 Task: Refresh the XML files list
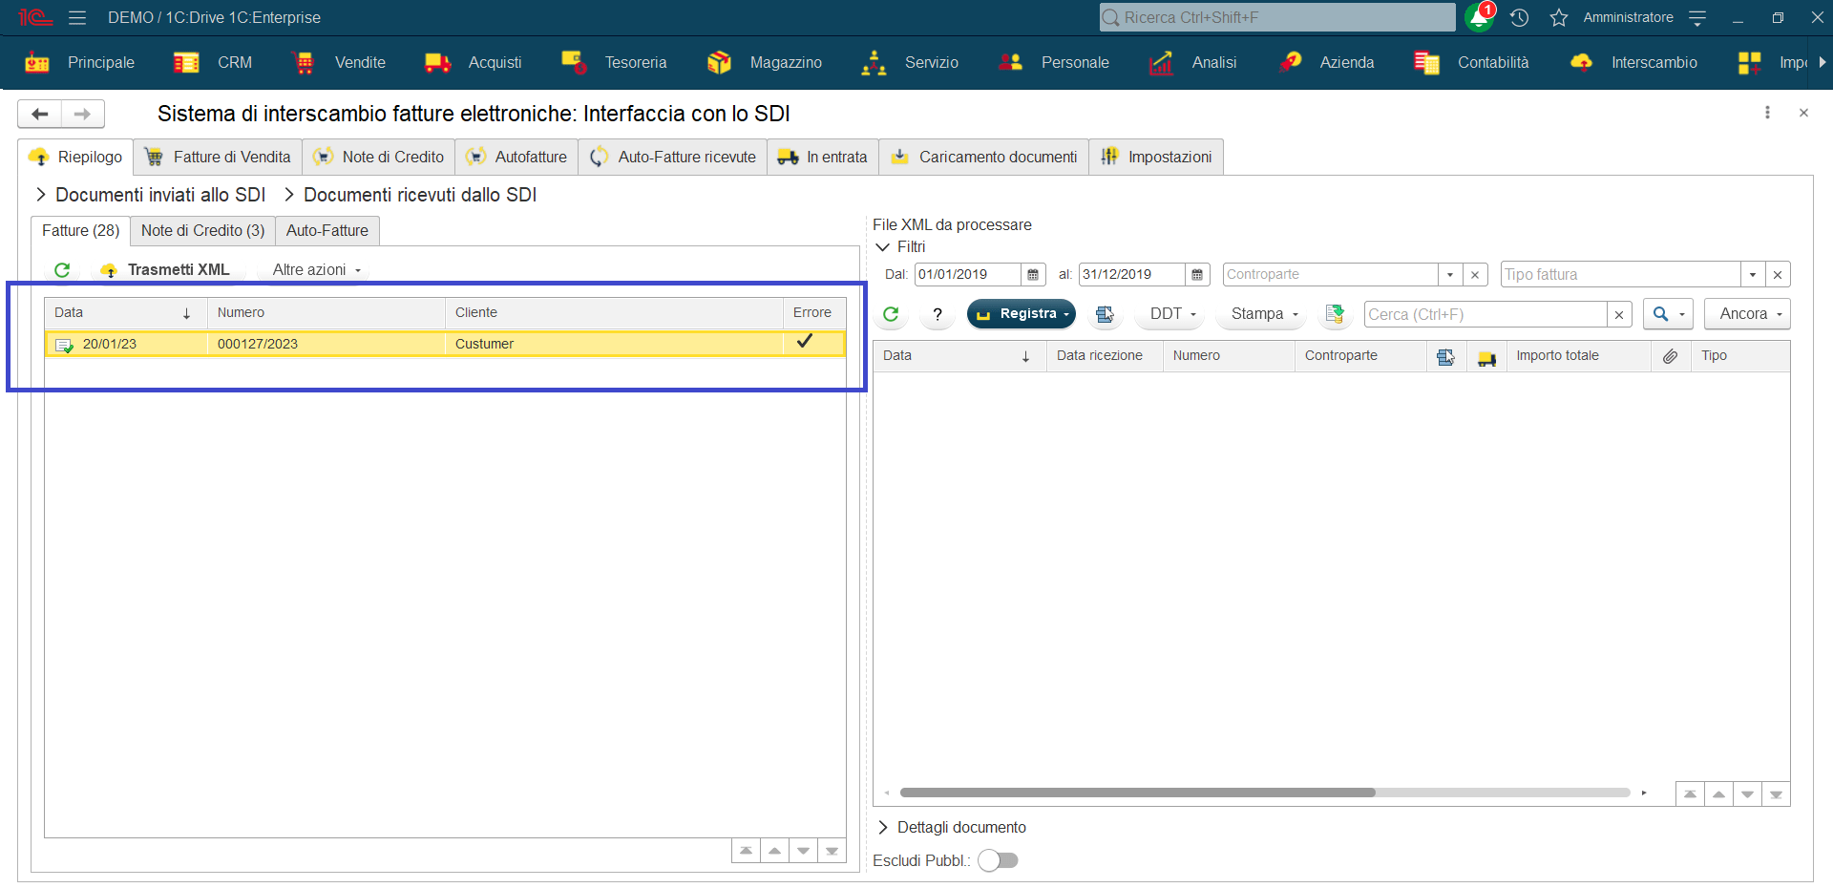pyautogui.click(x=891, y=314)
